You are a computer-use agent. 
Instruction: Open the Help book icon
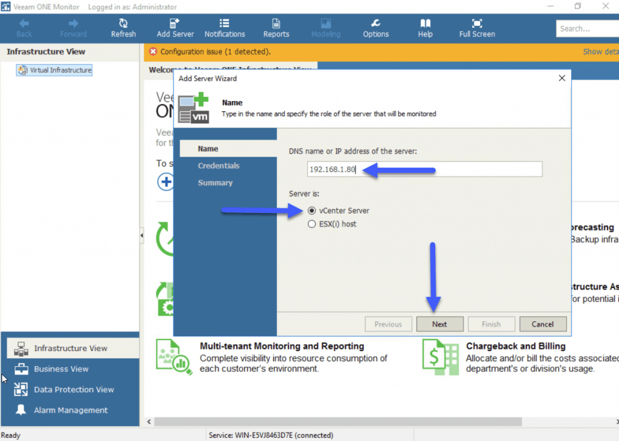pyautogui.click(x=425, y=24)
